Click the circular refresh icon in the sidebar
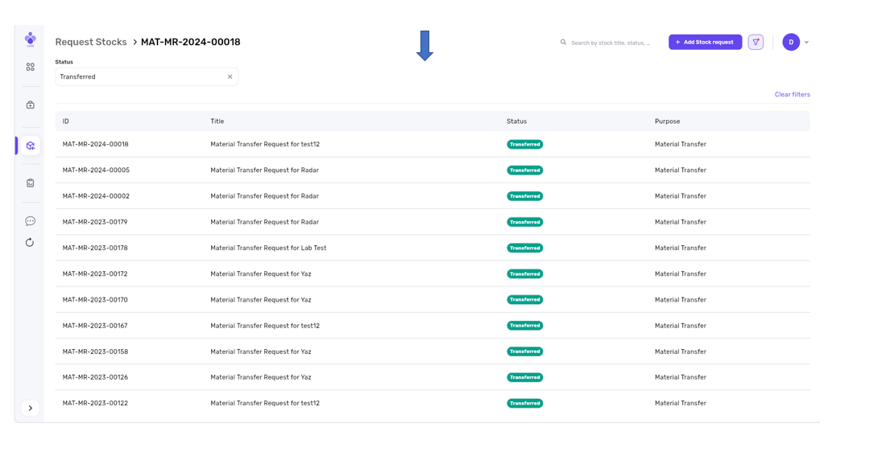886x452 pixels. click(x=30, y=243)
